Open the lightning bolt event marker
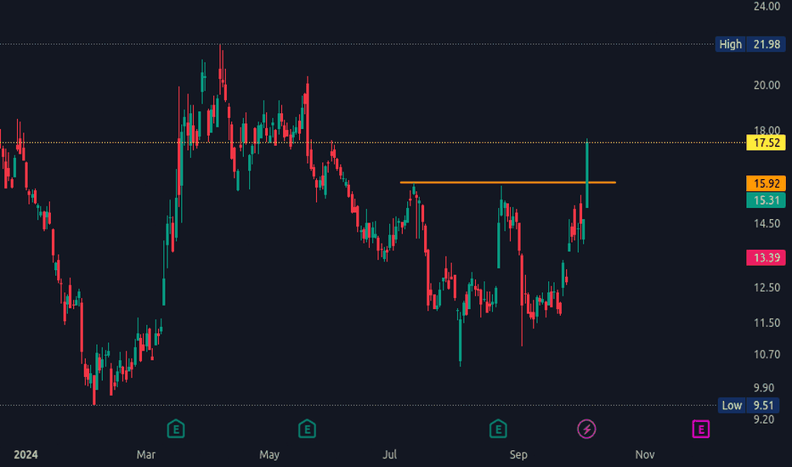 pos(586,429)
